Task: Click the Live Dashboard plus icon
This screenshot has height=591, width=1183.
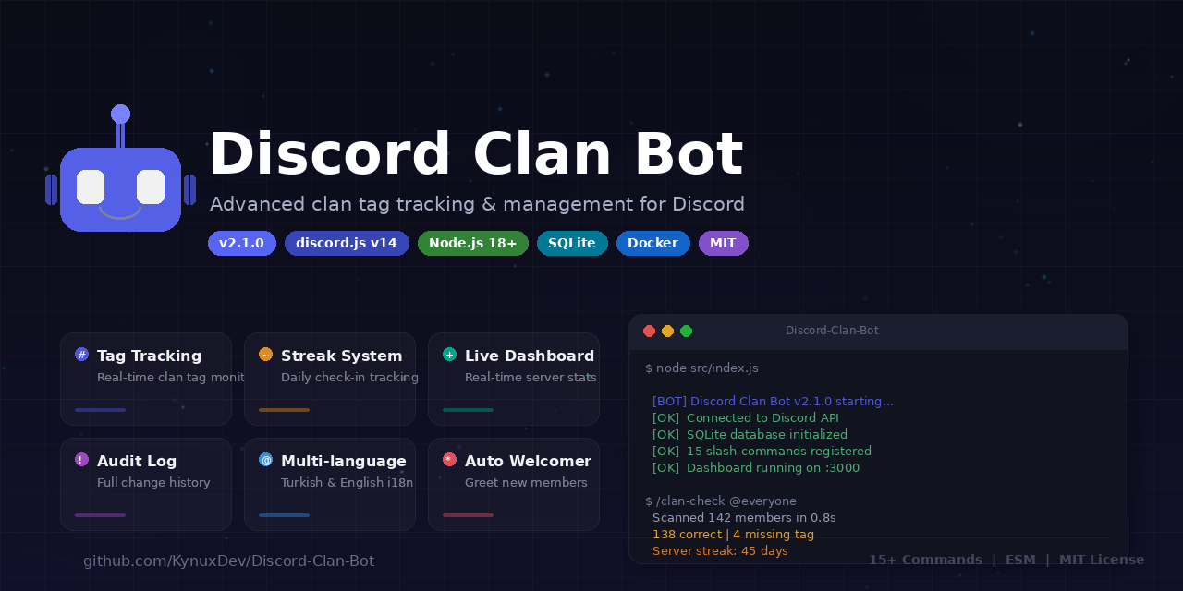Action: [449, 354]
